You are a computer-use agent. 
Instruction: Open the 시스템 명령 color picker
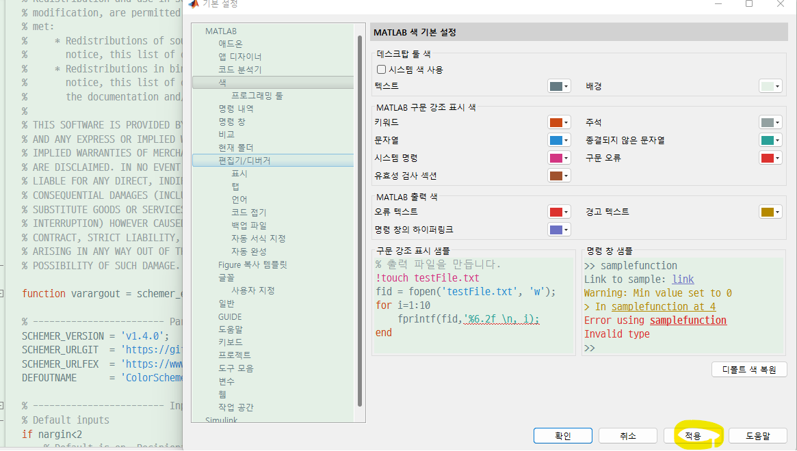(559, 158)
